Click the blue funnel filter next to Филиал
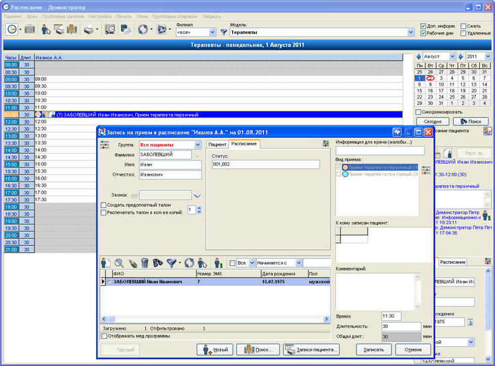 [x=224, y=32]
